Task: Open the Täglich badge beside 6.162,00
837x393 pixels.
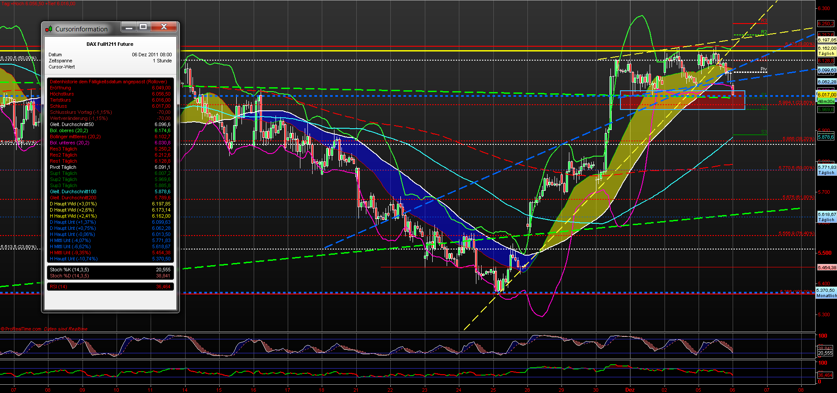Action: [x=826, y=53]
